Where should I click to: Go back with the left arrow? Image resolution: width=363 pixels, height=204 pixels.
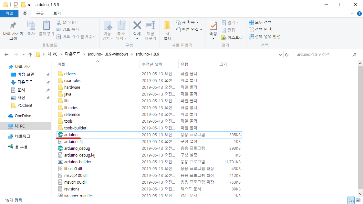tap(6, 55)
